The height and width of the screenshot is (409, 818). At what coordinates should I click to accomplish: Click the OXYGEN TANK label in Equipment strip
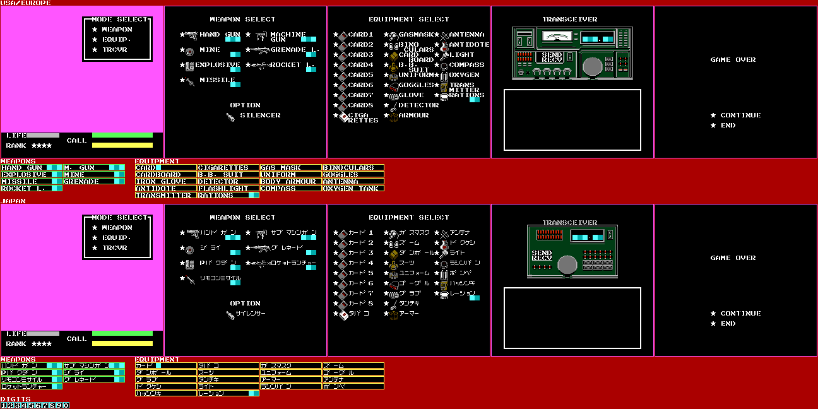click(351, 189)
